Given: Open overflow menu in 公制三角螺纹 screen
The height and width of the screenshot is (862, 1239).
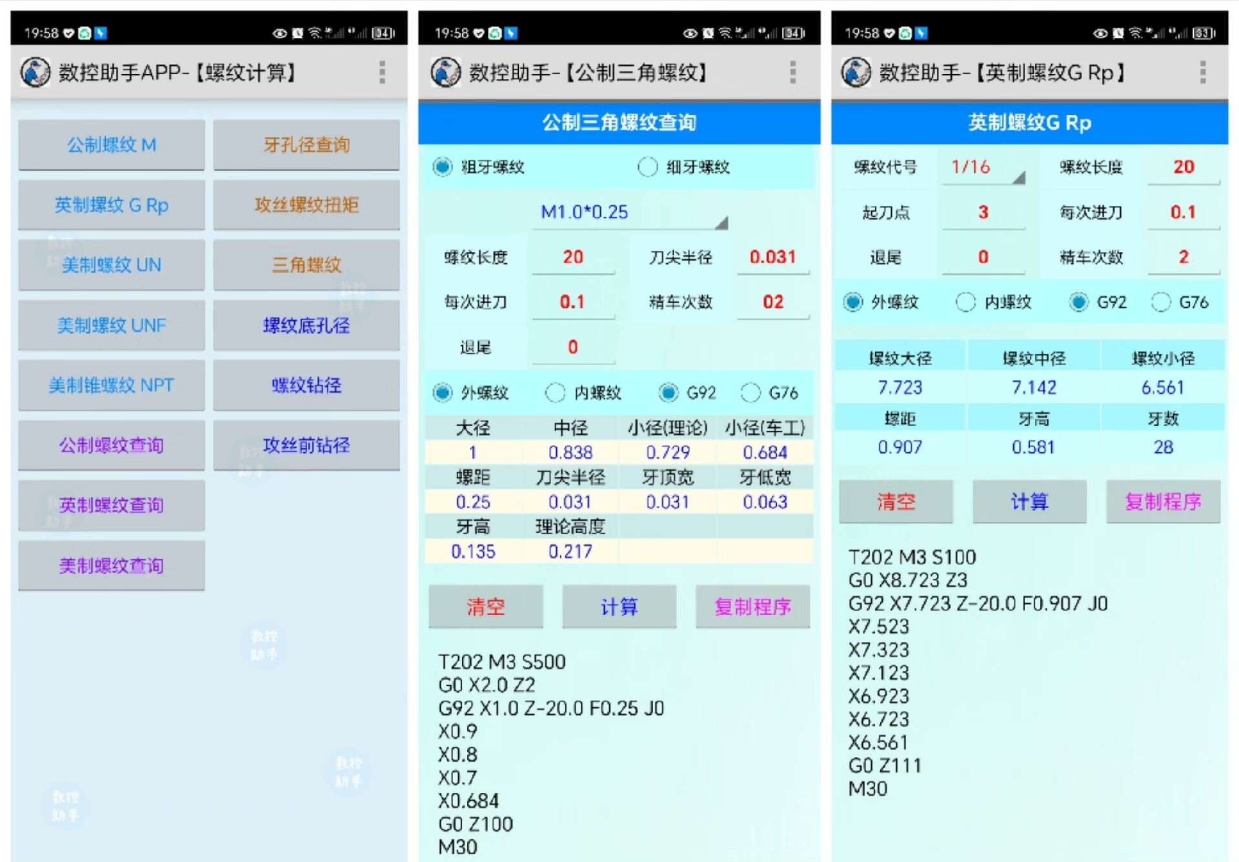Looking at the screenshot, I should [x=792, y=72].
